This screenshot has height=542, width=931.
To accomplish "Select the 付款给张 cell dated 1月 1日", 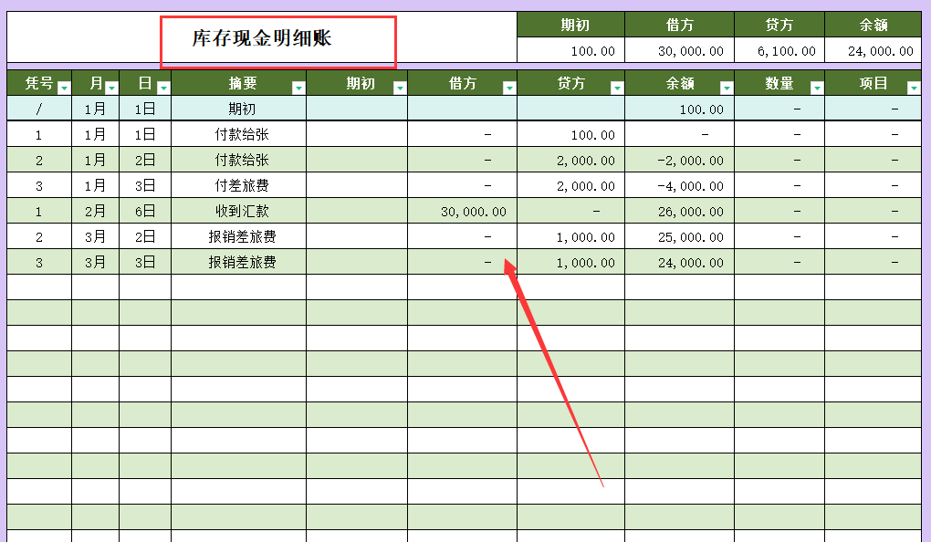I will (x=239, y=135).
